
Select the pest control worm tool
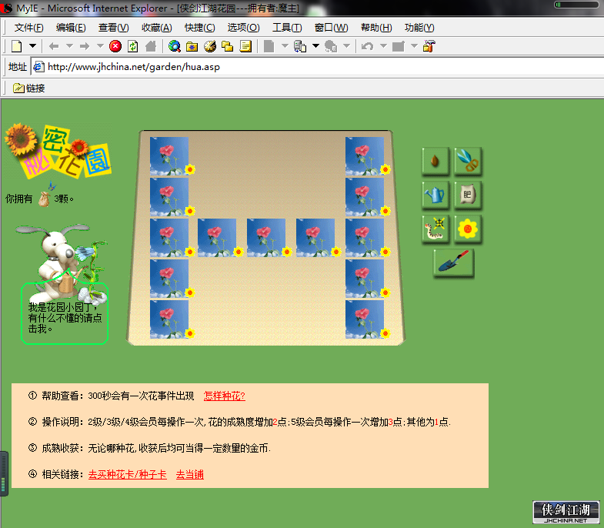tap(435, 229)
